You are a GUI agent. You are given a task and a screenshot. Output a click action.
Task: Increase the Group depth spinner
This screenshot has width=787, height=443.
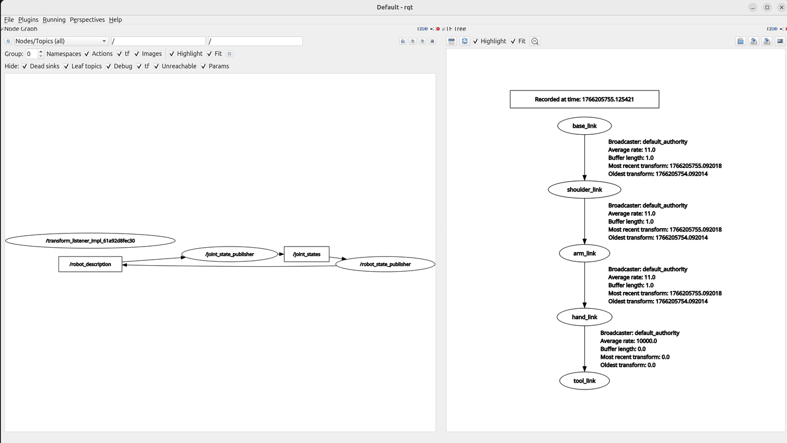(x=41, y=51)
